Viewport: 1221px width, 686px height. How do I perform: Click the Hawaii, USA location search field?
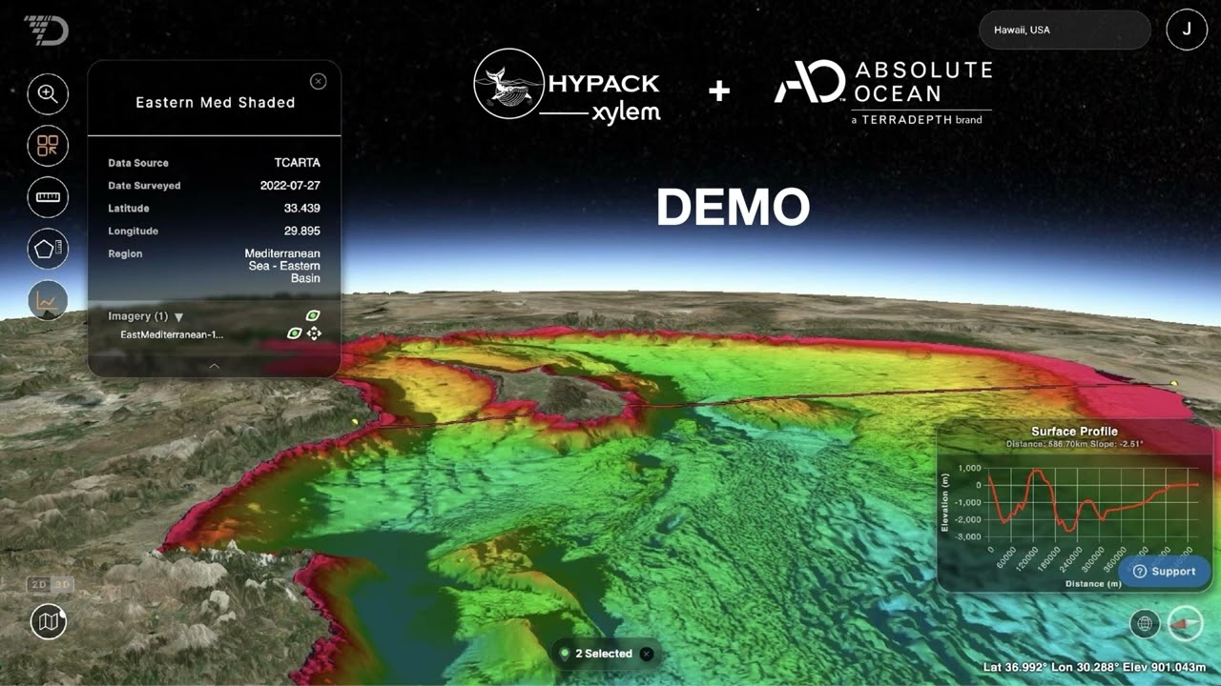point(1066,30)
